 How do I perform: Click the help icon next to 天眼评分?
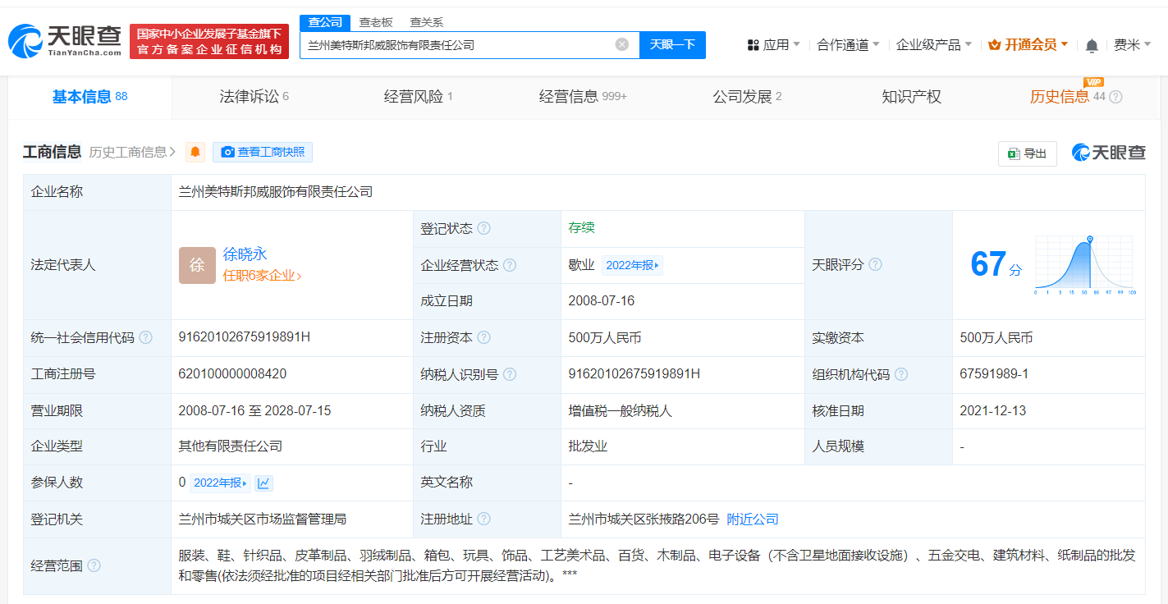click(875, 265)
